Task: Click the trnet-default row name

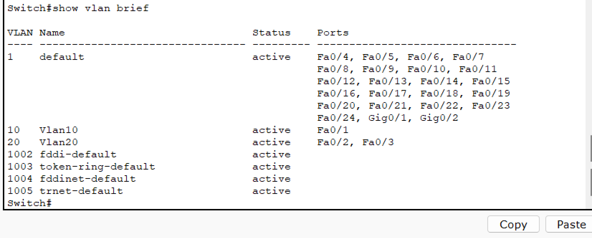Action: (81, 191)
